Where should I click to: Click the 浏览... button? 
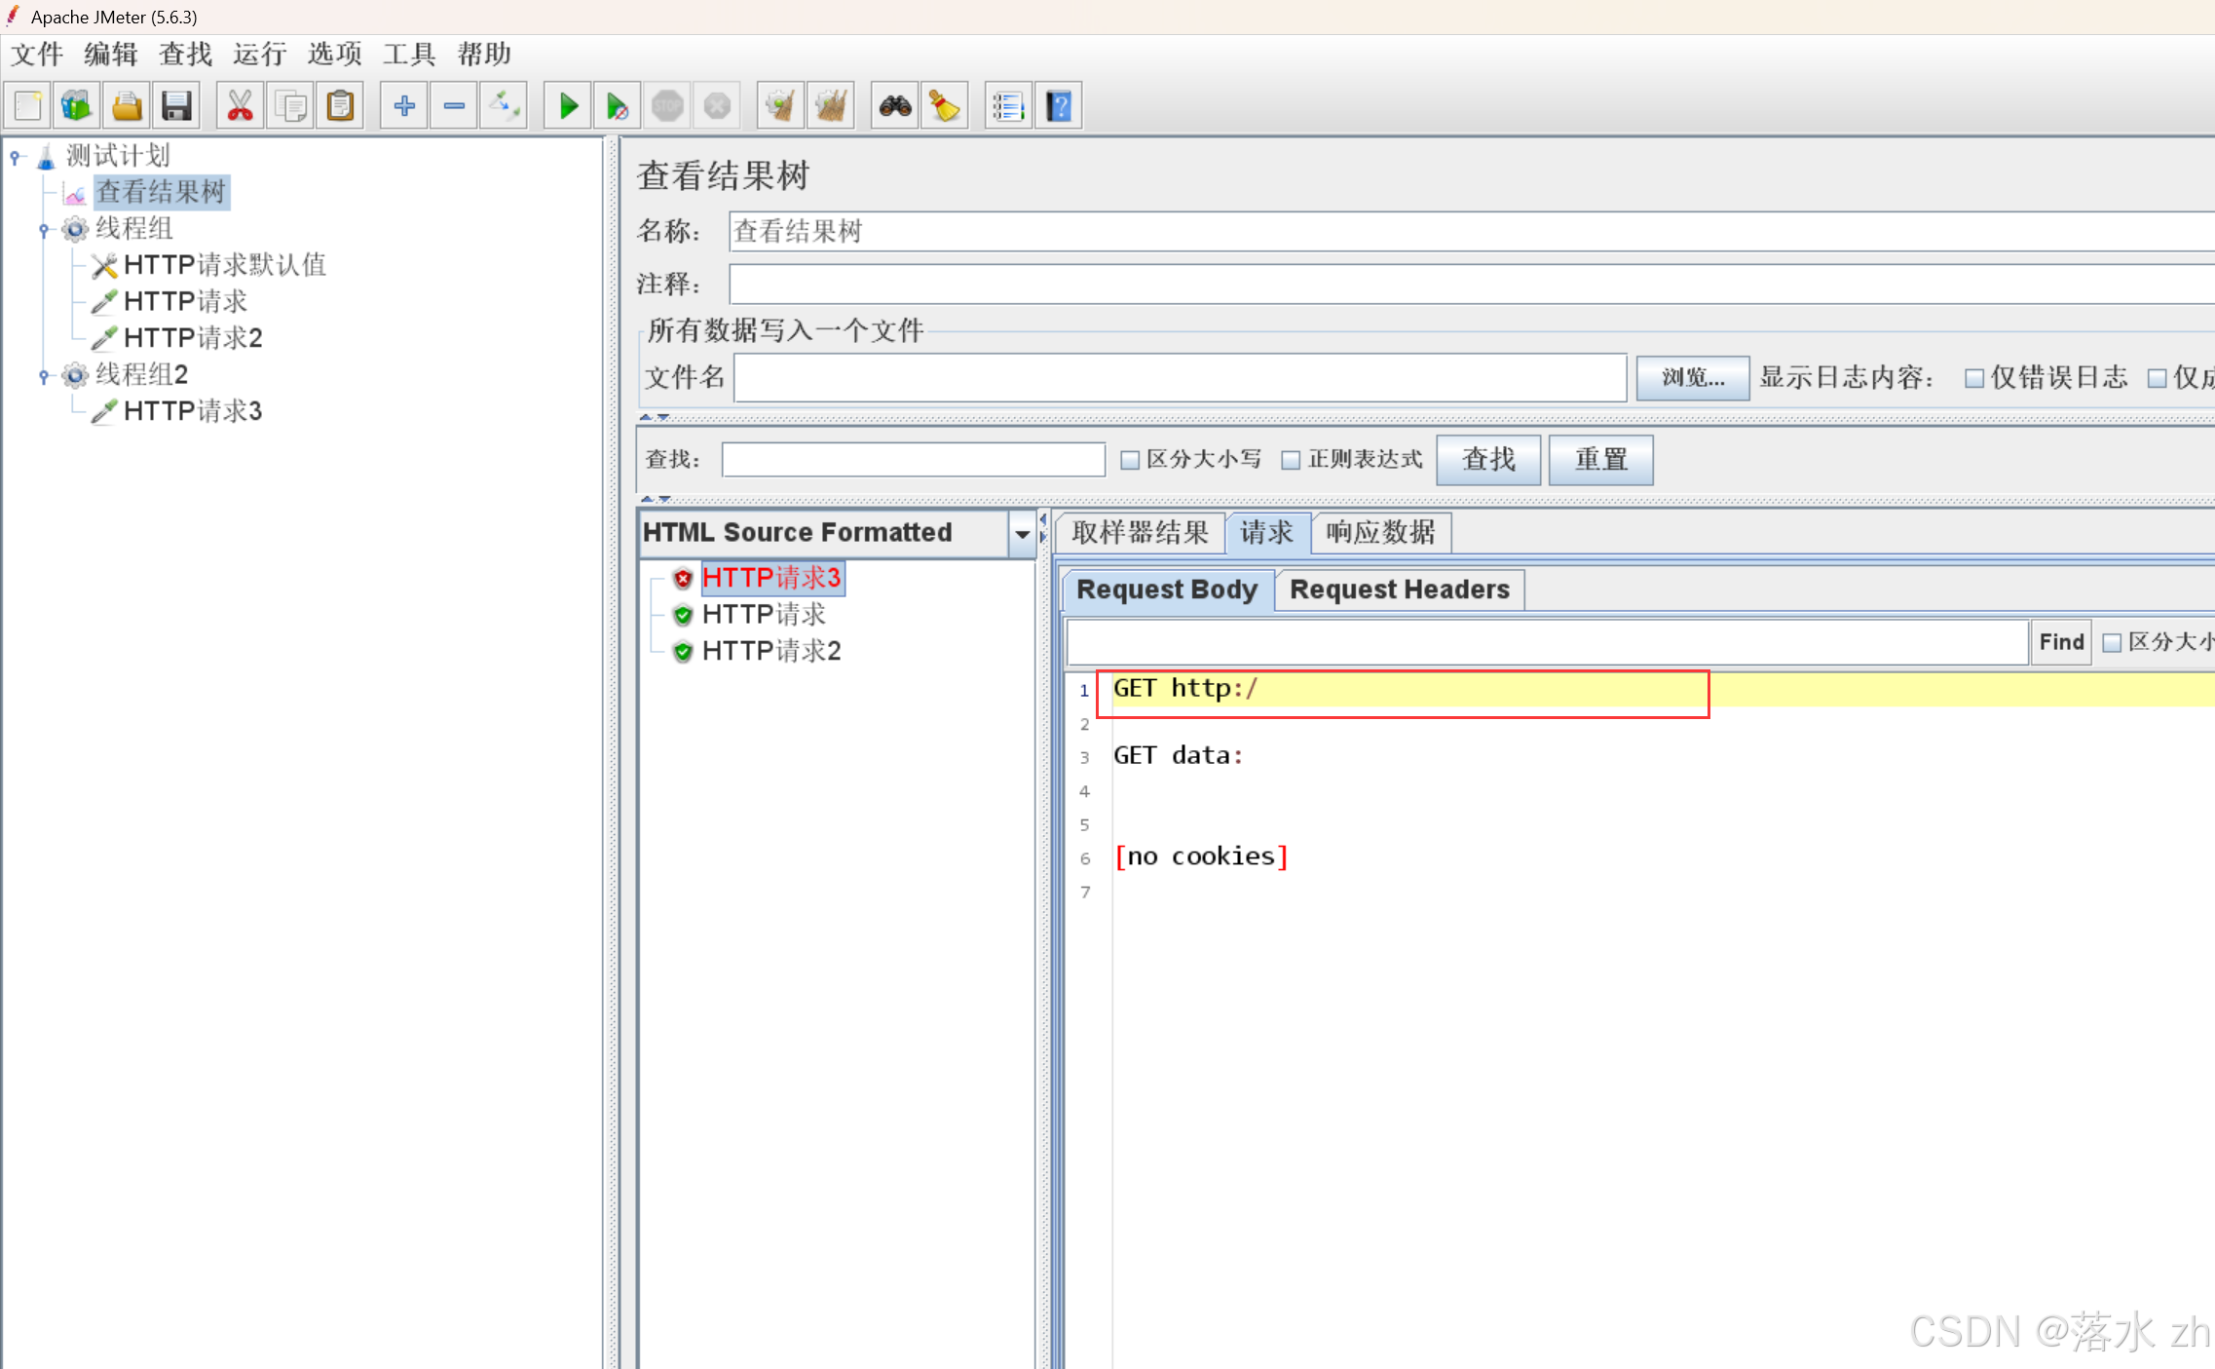1693,378
